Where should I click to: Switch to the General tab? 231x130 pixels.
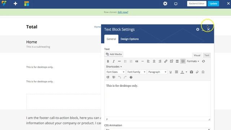click(111, 39)
